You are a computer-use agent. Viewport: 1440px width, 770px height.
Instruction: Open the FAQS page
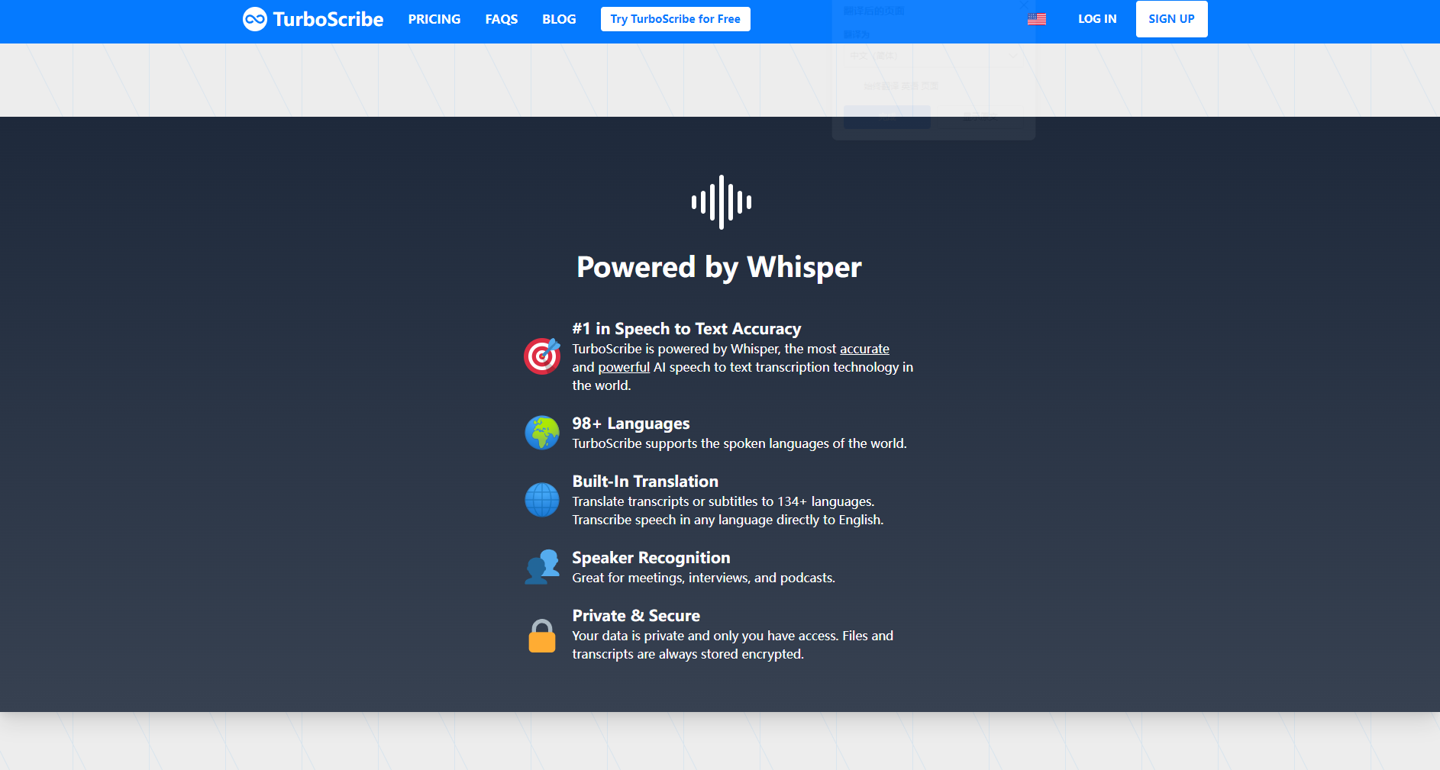tap(502, 19)
